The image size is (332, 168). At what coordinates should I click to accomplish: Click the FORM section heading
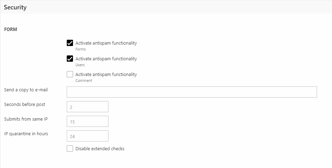tap(11, 30)
